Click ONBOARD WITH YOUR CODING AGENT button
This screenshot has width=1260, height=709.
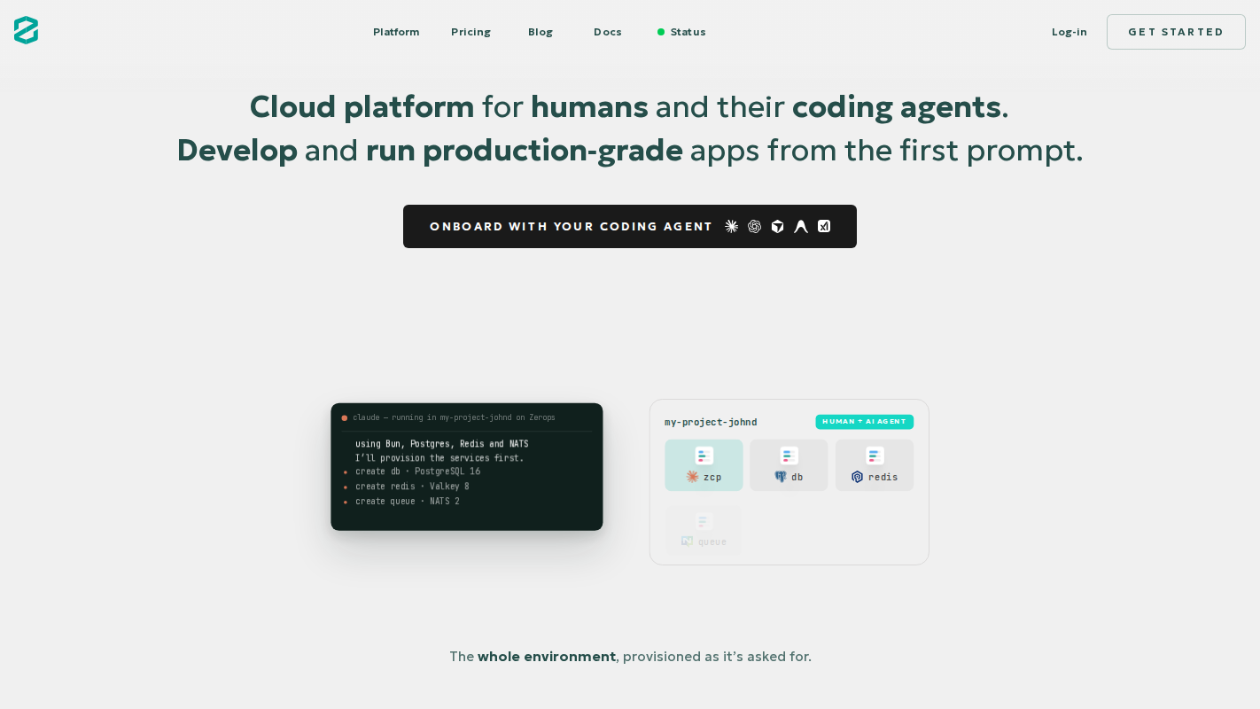click(x=630, y=226)
